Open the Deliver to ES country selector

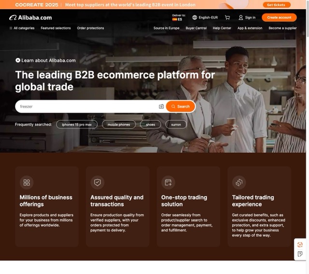click(178, 17)
